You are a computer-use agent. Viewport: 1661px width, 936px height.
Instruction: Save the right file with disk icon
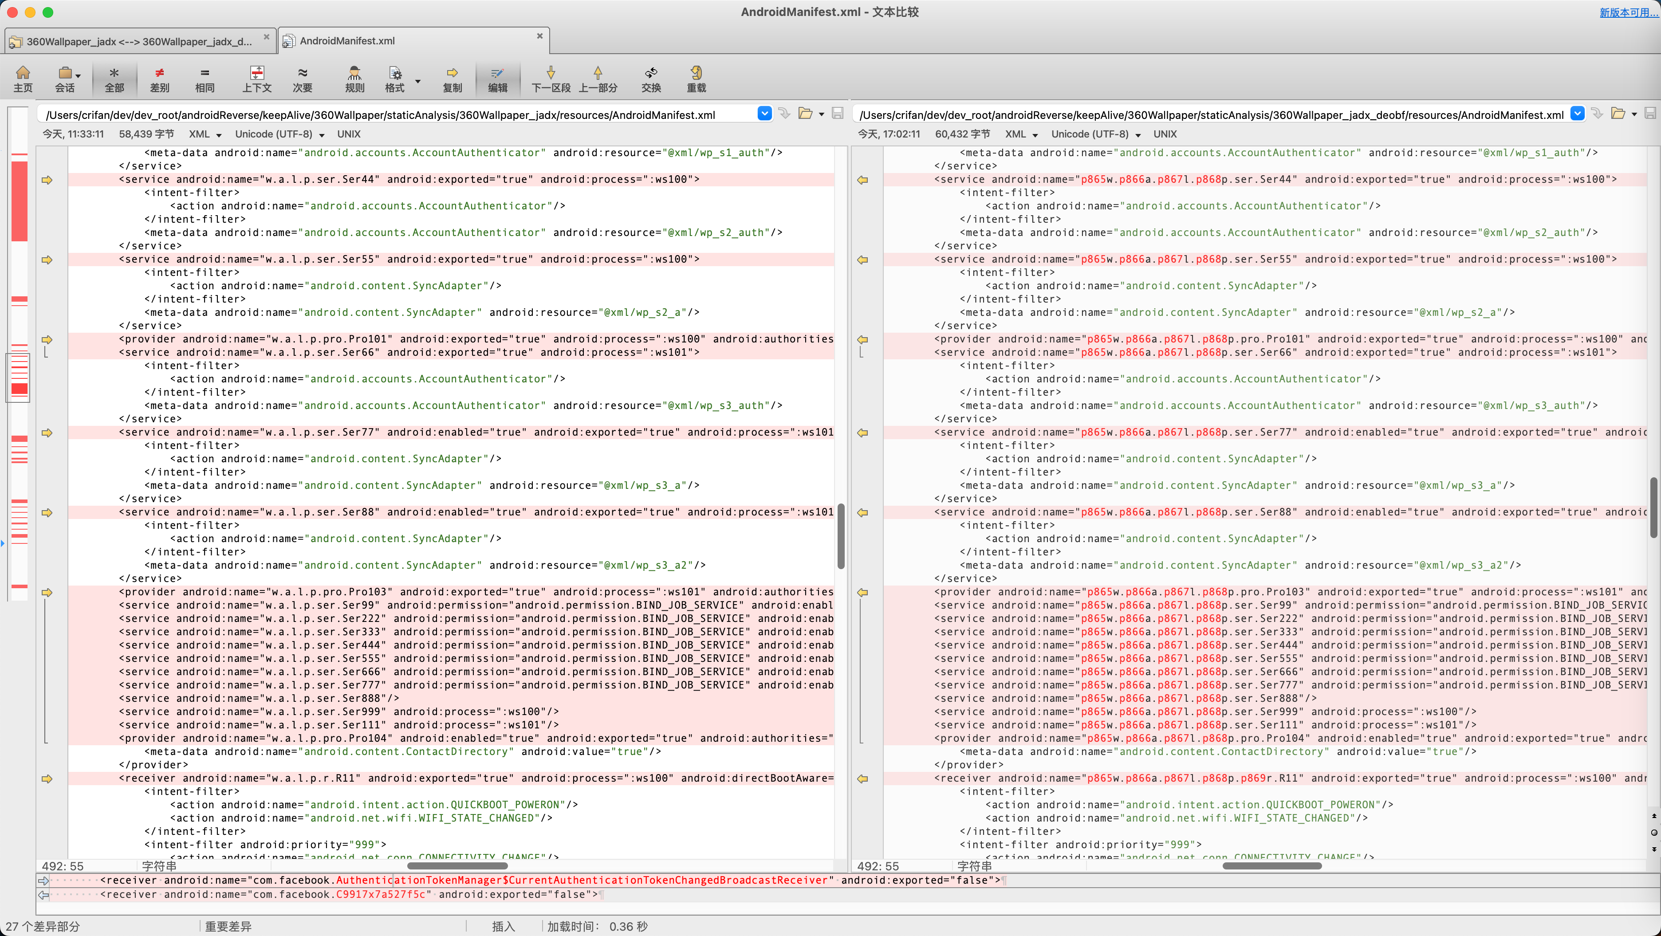coord(1650,114)
